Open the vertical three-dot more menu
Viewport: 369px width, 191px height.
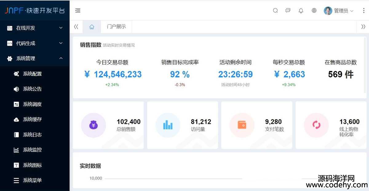point(363,10)
